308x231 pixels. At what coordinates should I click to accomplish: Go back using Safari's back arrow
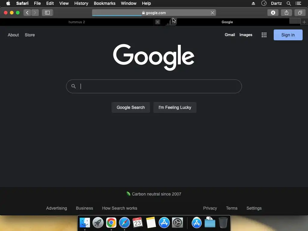click(x=27, y=13)
